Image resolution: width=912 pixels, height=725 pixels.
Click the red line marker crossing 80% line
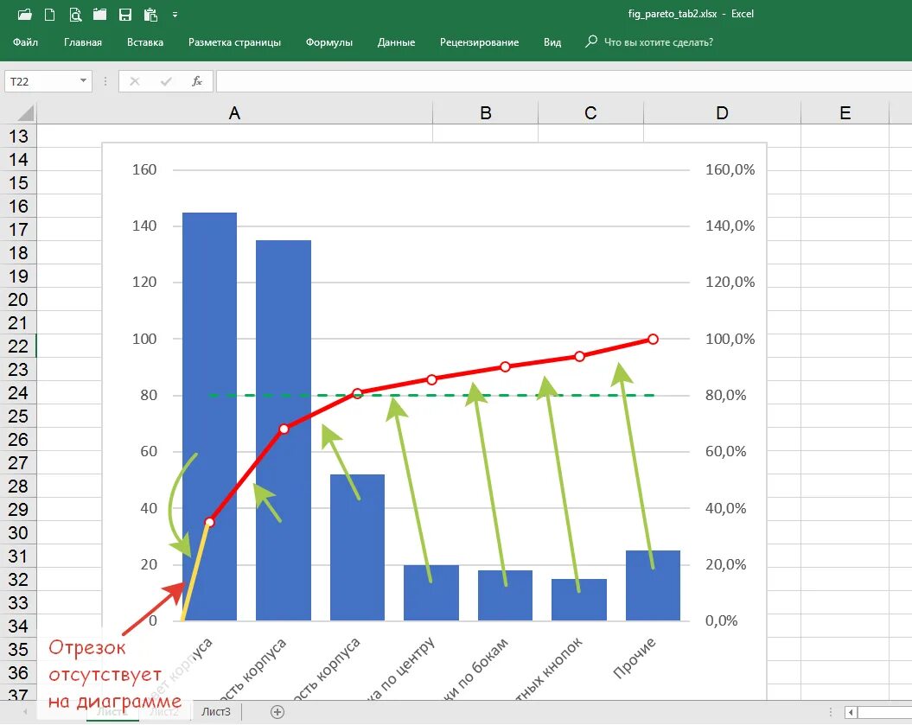[x=358, y=393]
